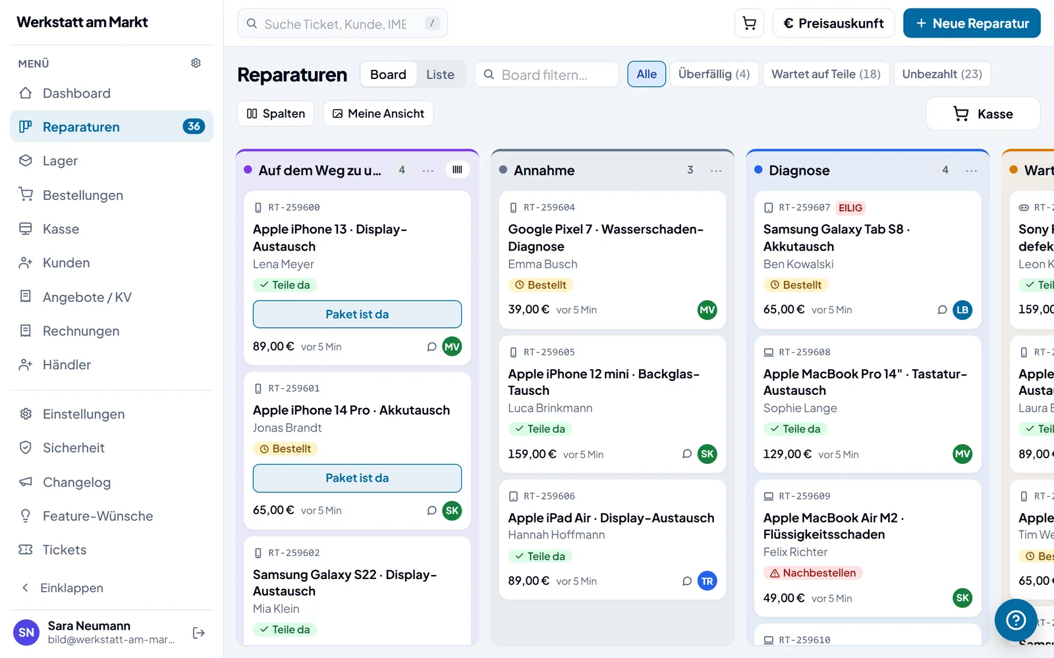Click the menu settings gear icon
Image resolution: width=1054 pixels, height=658 pixels.
point(196,63)
